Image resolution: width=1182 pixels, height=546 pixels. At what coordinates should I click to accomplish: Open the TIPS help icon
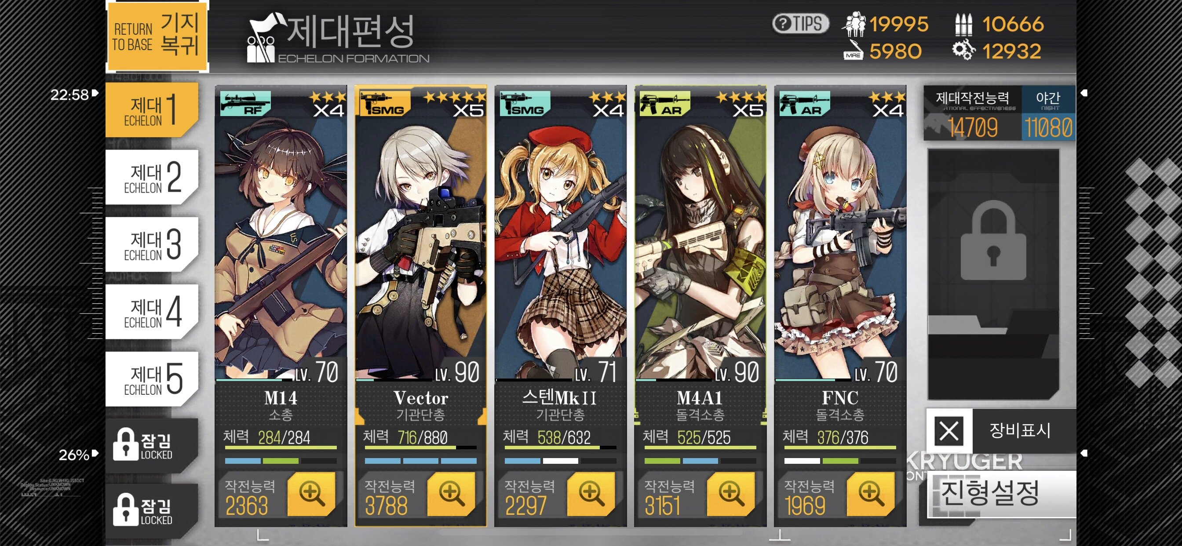[800, 23]
